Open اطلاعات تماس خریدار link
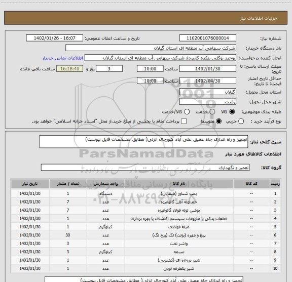Image resolution: width=292 pixels, height=282 pixels. click(x=62, y=58)
